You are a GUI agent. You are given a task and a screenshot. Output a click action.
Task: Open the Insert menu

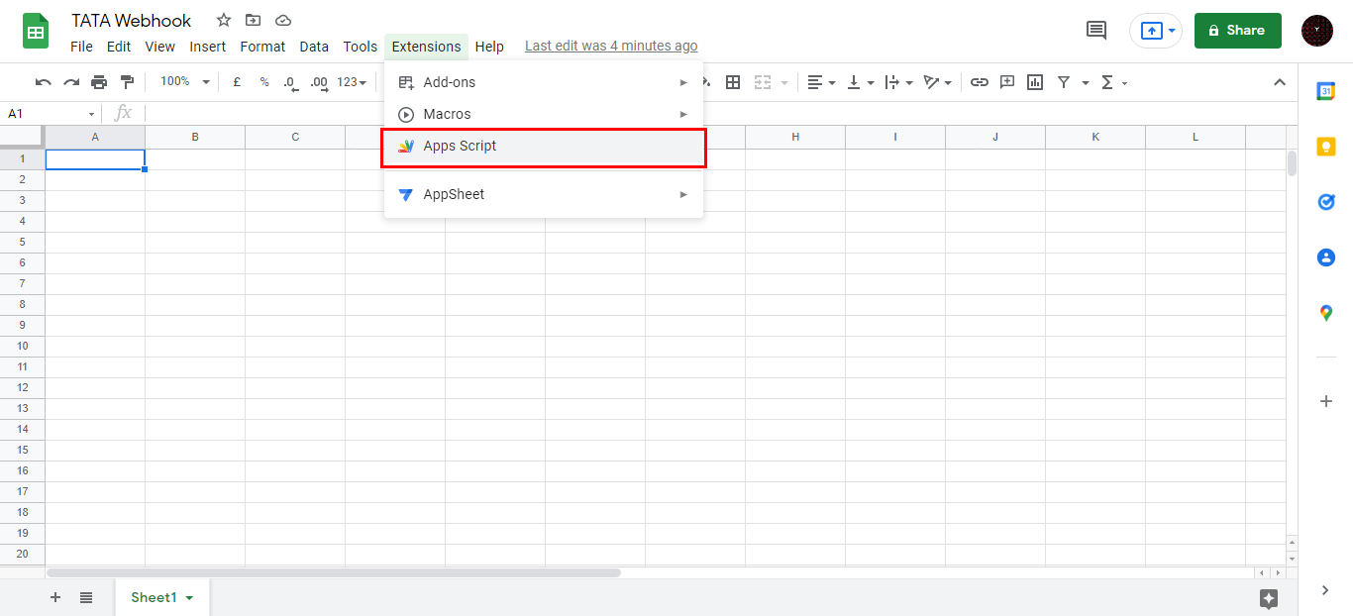(x=208, y=47)
